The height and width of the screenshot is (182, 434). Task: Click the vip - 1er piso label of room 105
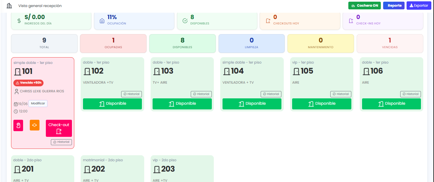[x=304, y=62]
